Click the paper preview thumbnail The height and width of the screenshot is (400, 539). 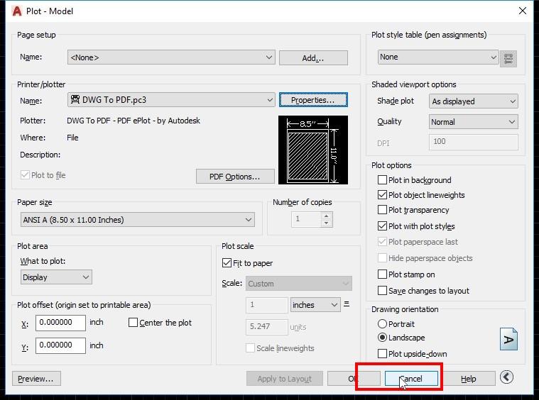[x=312, y=150]
